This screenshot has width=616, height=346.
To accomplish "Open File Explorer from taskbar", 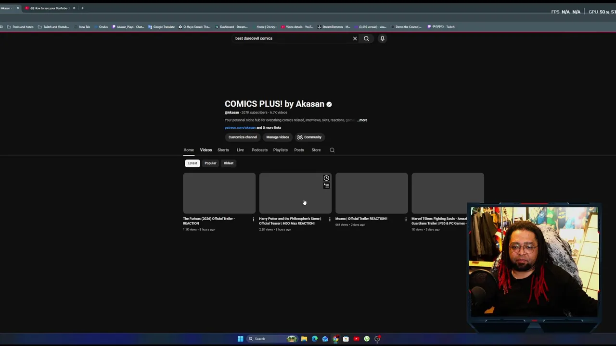I will tap(304, 339).
